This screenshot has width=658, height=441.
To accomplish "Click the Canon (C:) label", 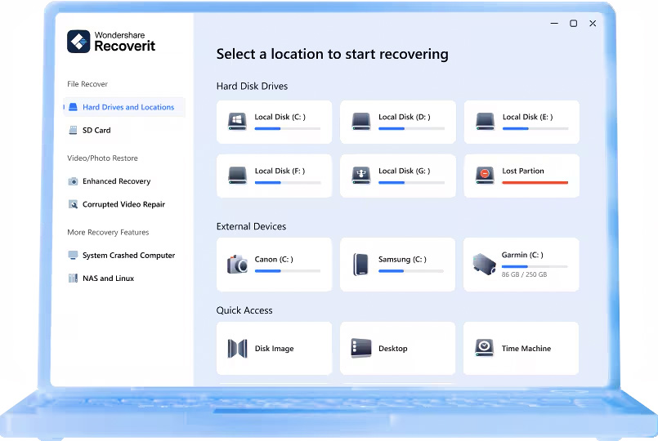I will [x=274, y=260].
